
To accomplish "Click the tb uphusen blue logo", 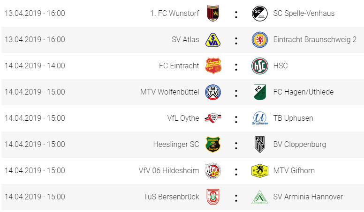I will pyautogui.click(x=260, y=118).
